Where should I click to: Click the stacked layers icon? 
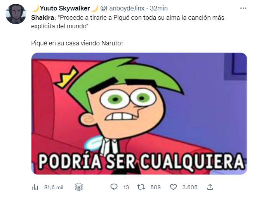coord(79,187)
